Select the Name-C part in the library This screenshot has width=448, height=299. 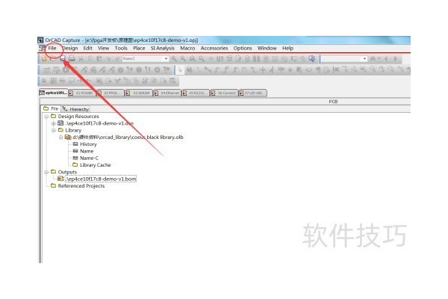(x=89, y=158)
